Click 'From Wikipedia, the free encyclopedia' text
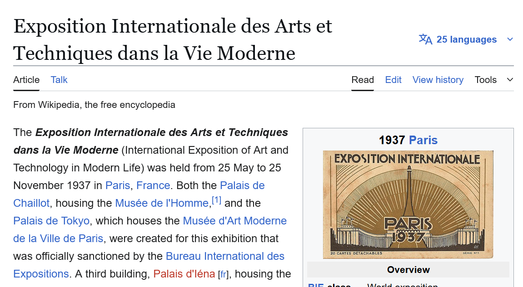The width and height of the screenshot is (523, 287). pos(94,105)
